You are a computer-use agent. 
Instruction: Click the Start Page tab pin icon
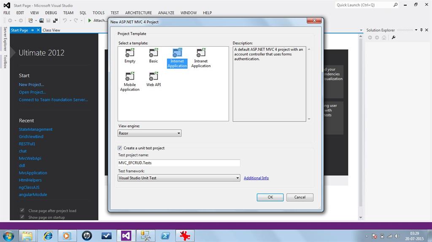(x=32, y=30)
